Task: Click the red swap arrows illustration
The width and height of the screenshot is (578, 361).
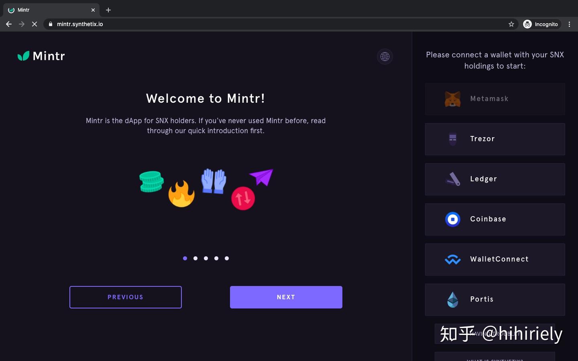Action: 243,198
